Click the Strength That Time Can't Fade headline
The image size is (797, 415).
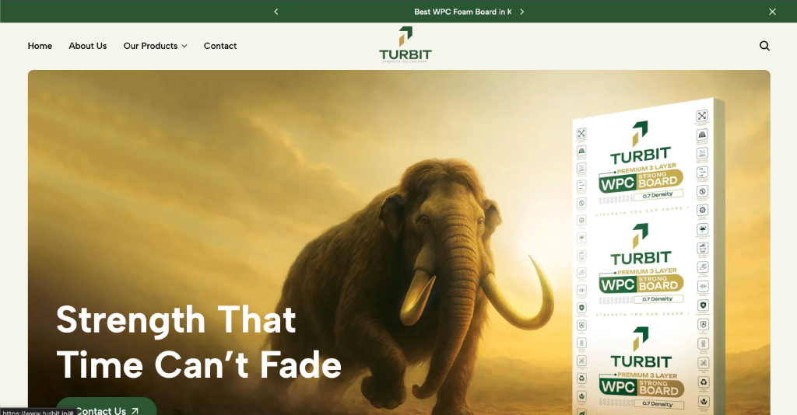pos(198,342)
